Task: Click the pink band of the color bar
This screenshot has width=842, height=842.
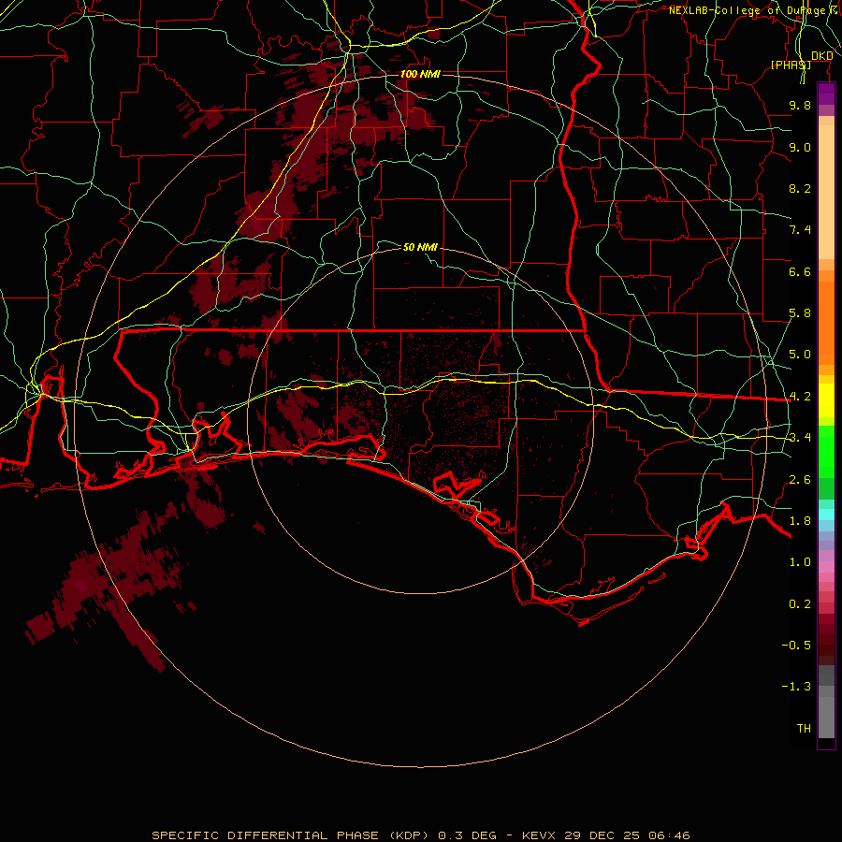Action: (826, 567)
